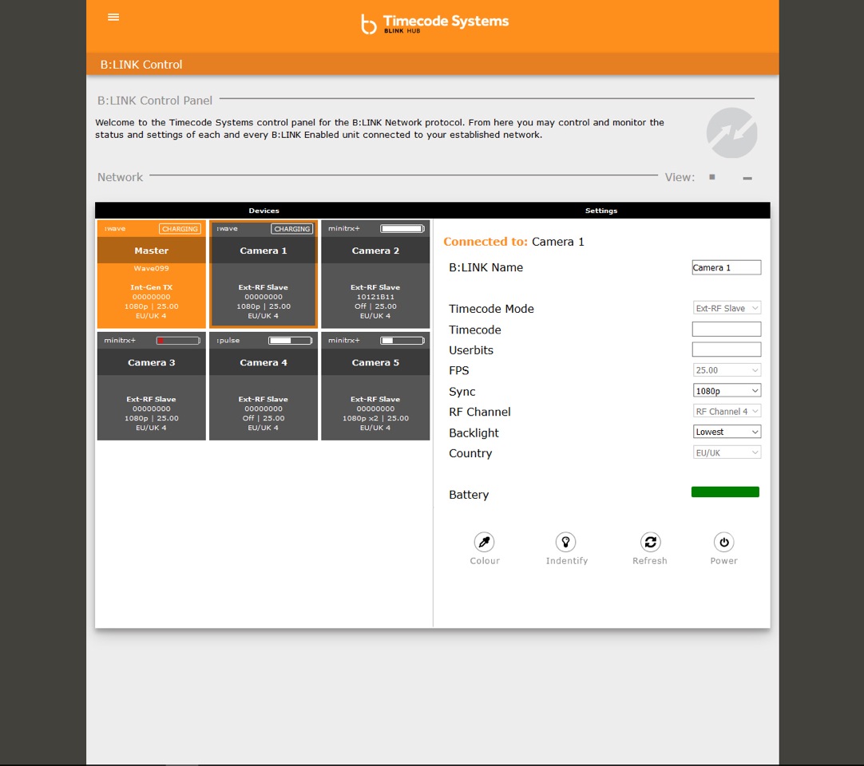This screenshot has height=766, width=864.
Task: Click 'Connected to: Camera 1' text
Action: tap(513, 242)
